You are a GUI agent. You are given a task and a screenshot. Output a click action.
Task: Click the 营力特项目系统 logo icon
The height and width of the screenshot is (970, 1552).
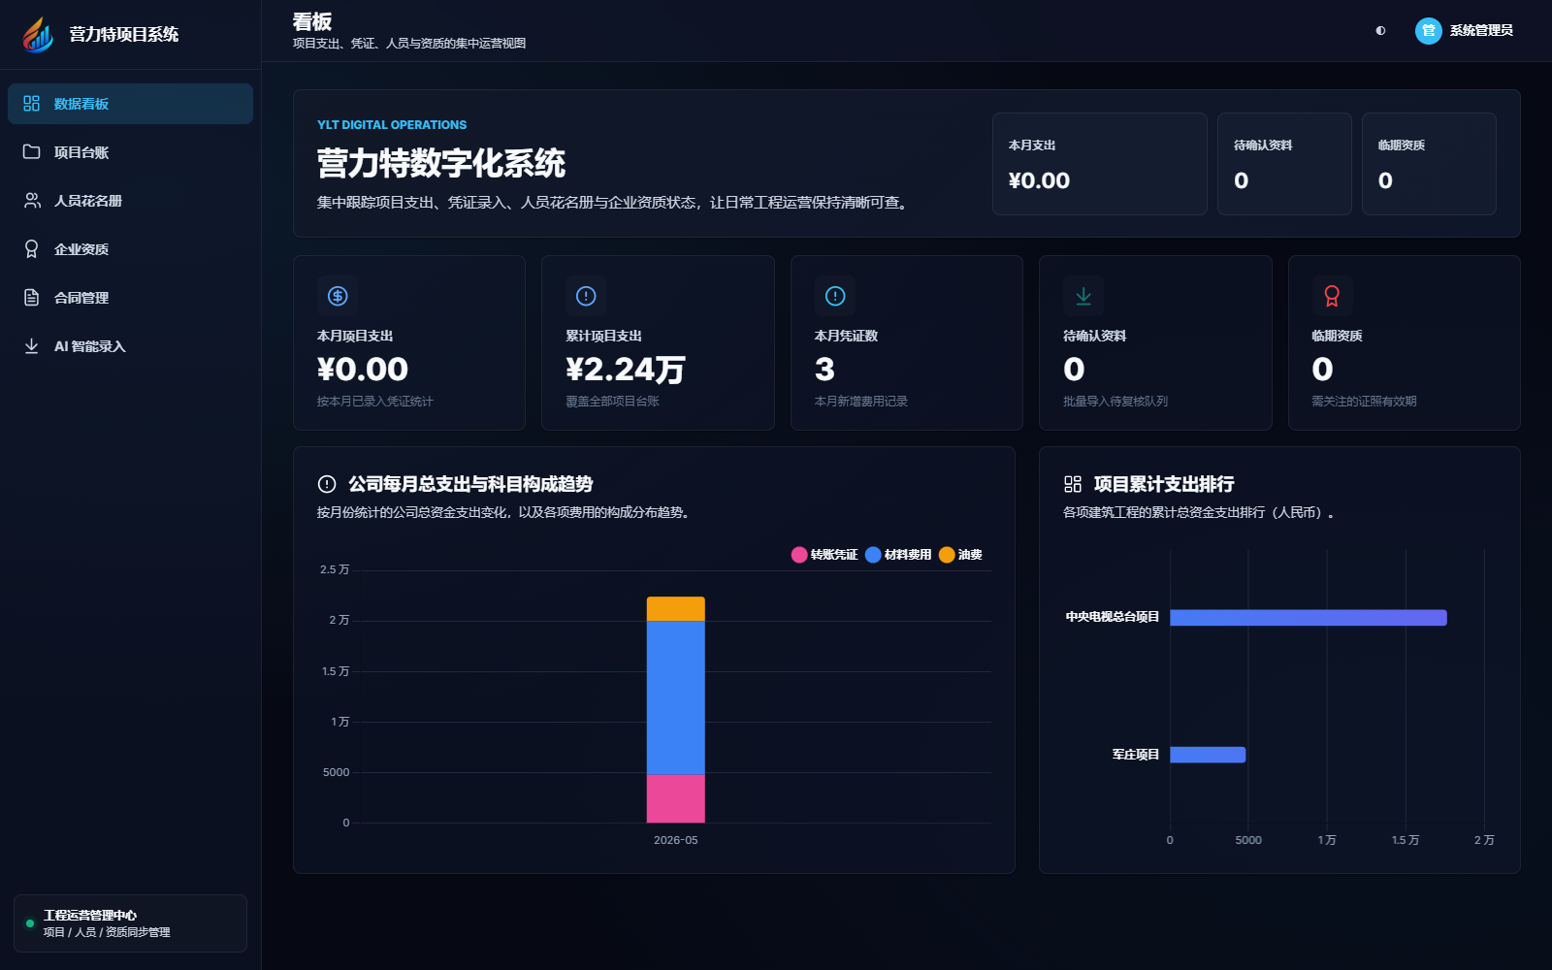pyautogui.click(x=38, y=35)
